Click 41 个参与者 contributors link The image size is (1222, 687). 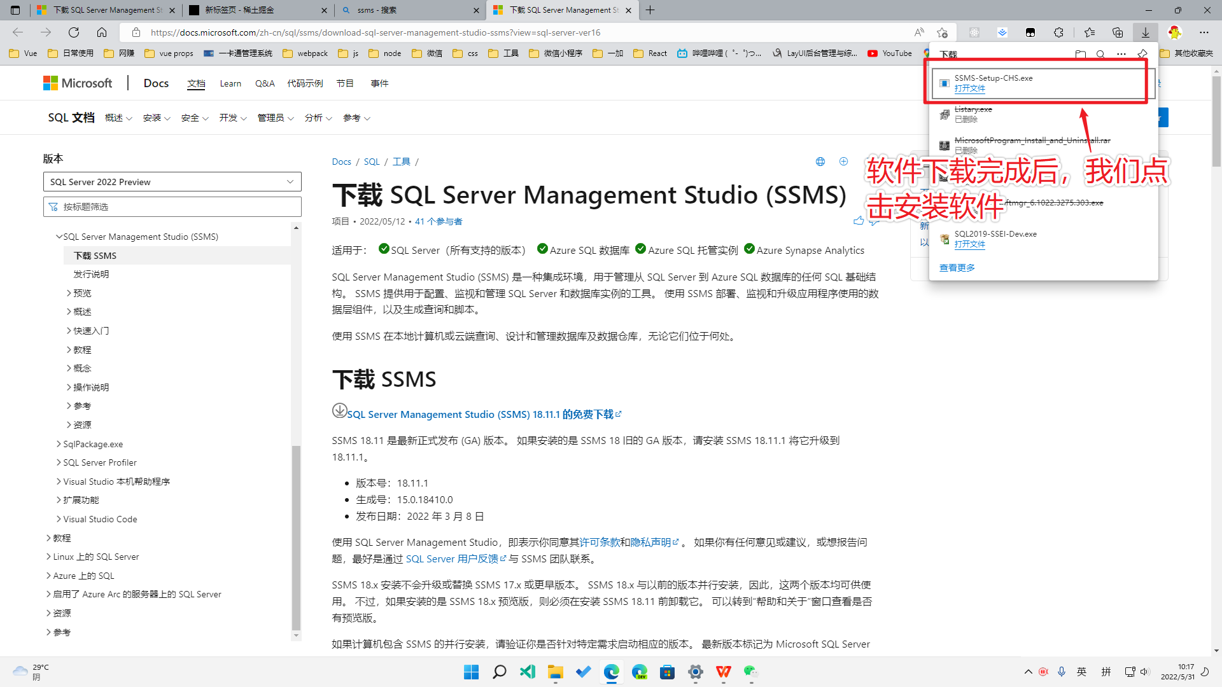click(x=439, y=221)
